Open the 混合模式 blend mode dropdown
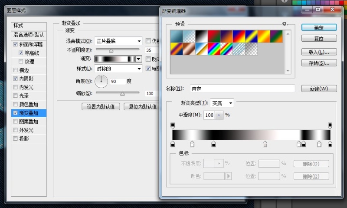The image size is (347, 208). pos(118,41)
